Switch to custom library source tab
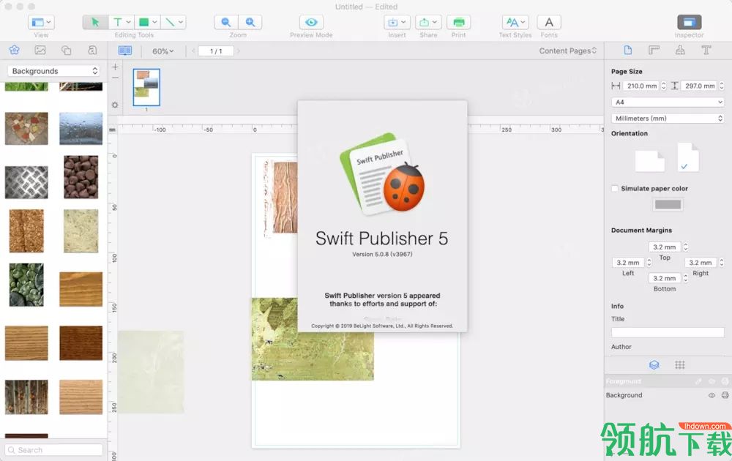The height and width of the screenshot is (461, 732). pyautogui.click(x=92, y=50)
